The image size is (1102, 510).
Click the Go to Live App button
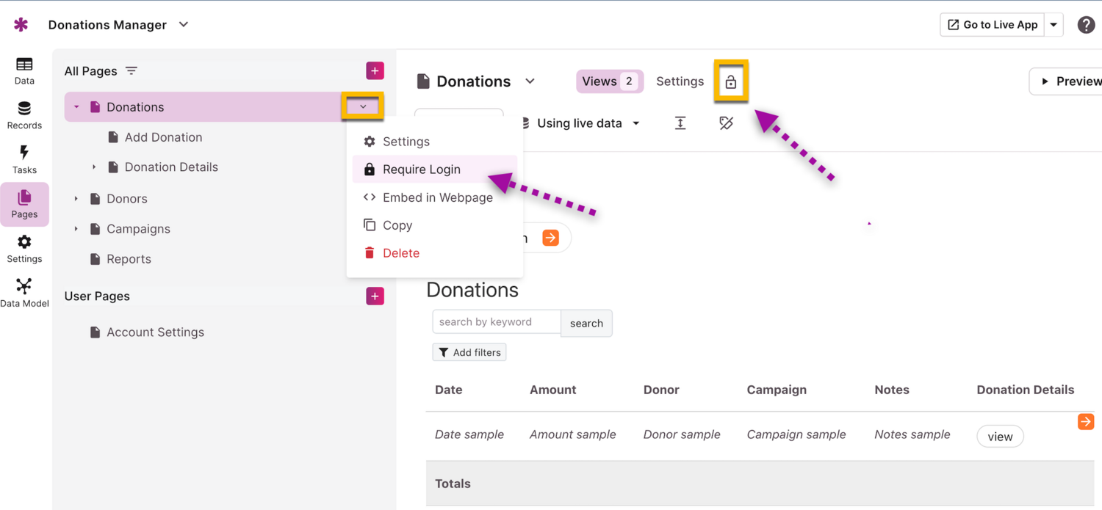pyautogui.click(x=993, y=25)
